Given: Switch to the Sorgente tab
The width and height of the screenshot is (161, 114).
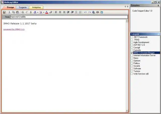Looking at the screenshot, I should pyautogui.click(x=23, y=7).
